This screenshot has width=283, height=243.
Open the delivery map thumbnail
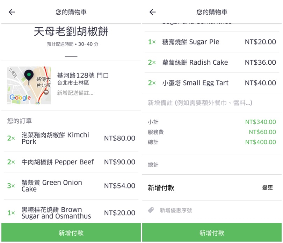point(29,85)
